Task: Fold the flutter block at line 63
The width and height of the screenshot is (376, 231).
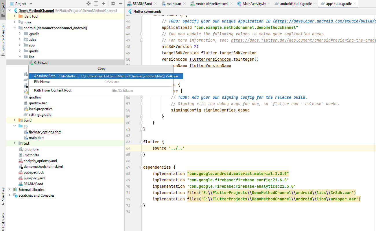Action: [141, 142]
